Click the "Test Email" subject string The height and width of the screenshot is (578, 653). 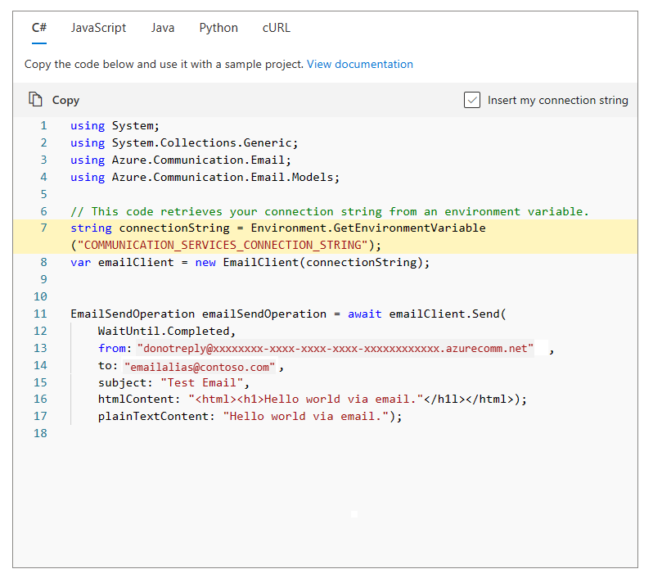(x=204, y=382)
